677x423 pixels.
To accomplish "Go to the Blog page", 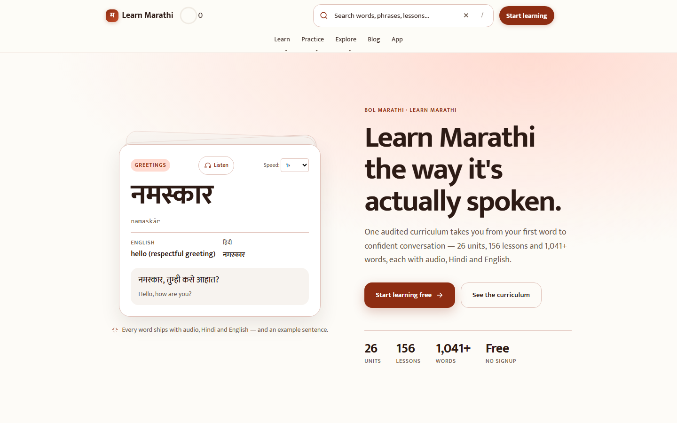I will [374, 39].
